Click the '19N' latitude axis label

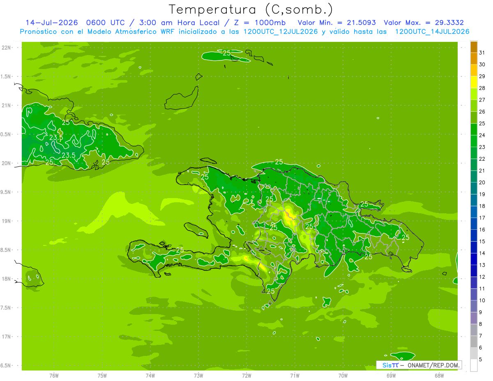(7, 221)
